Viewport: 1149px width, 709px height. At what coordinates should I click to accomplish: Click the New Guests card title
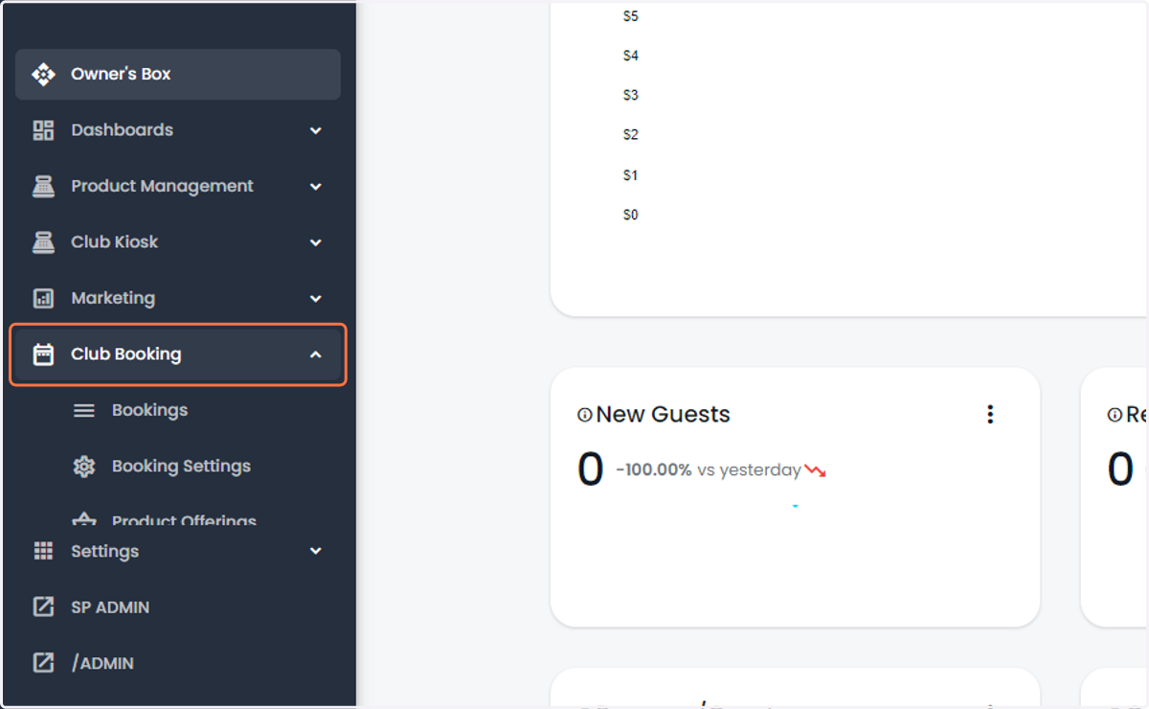tap(663, 415)
